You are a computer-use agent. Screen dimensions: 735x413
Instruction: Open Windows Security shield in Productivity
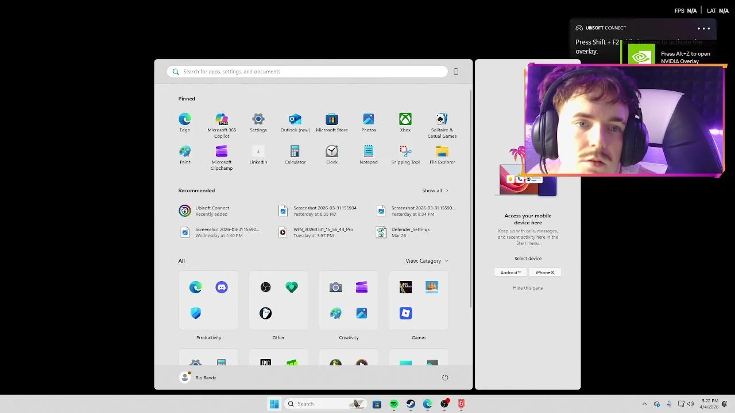tap(196, 313)
